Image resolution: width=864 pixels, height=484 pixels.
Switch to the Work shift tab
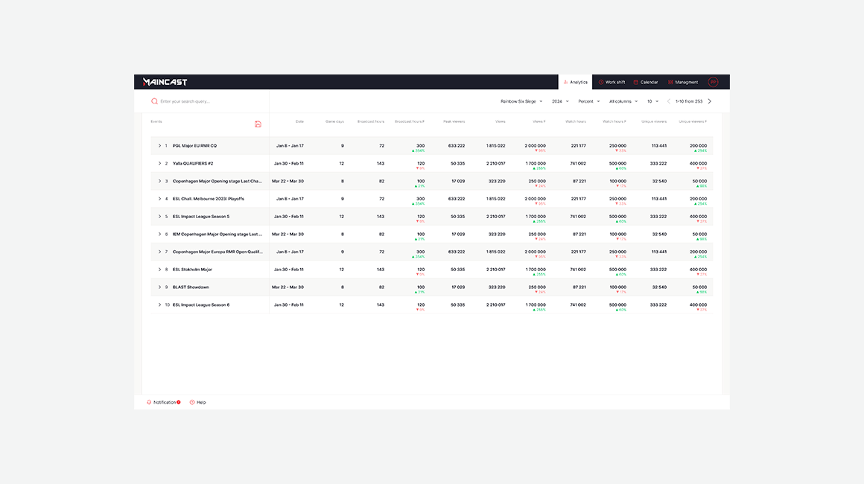612,82
